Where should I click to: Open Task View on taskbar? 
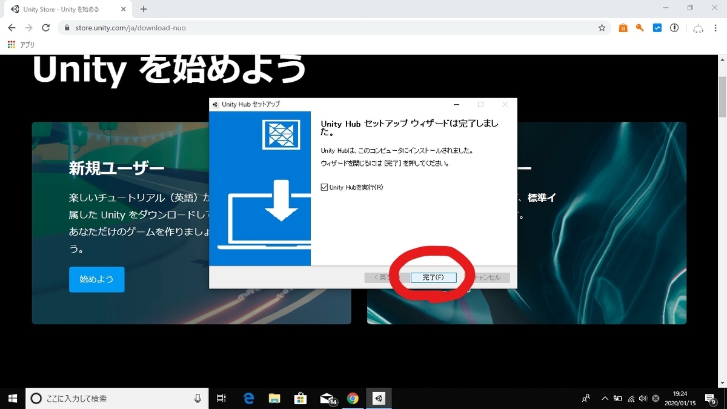pyautogui.click(x=221, y=398)
